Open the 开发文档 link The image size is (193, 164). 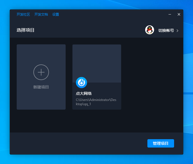click(x=41, y=15)
